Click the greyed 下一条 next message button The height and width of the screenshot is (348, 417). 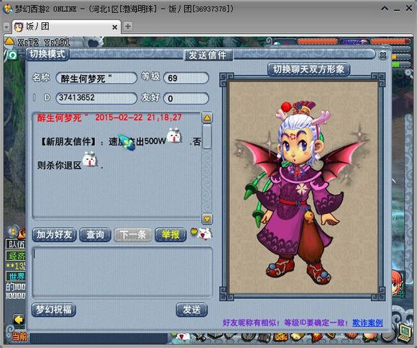click(x=133, y=235)
